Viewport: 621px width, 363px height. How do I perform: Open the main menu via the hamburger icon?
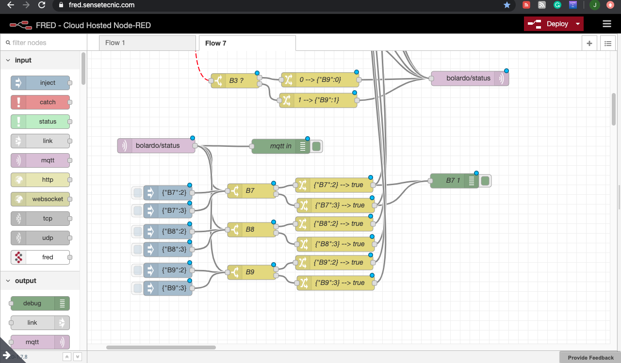[x=607, y=24]
